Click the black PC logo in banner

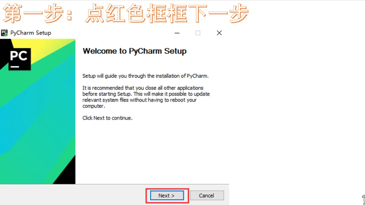tap(20, 59)
